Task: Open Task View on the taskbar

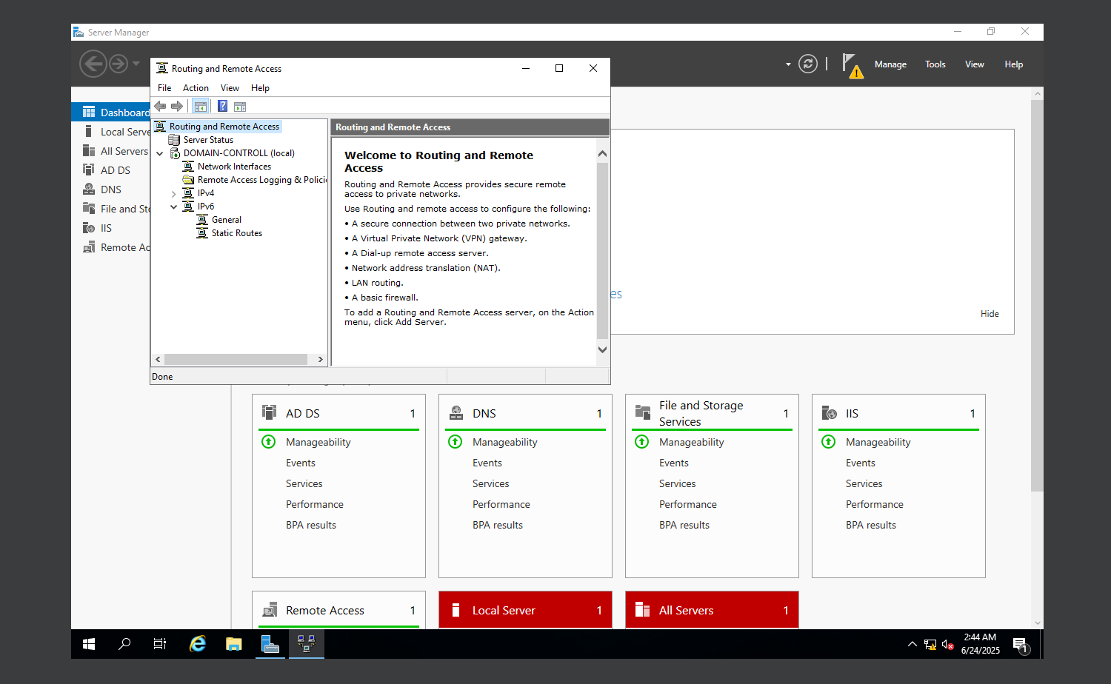Action: [x=160, y=644]
